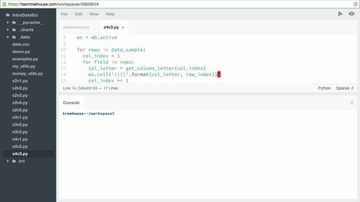360x202 pixels.
Task: Click line number 14 in the gutter
Action: (64, 75)
